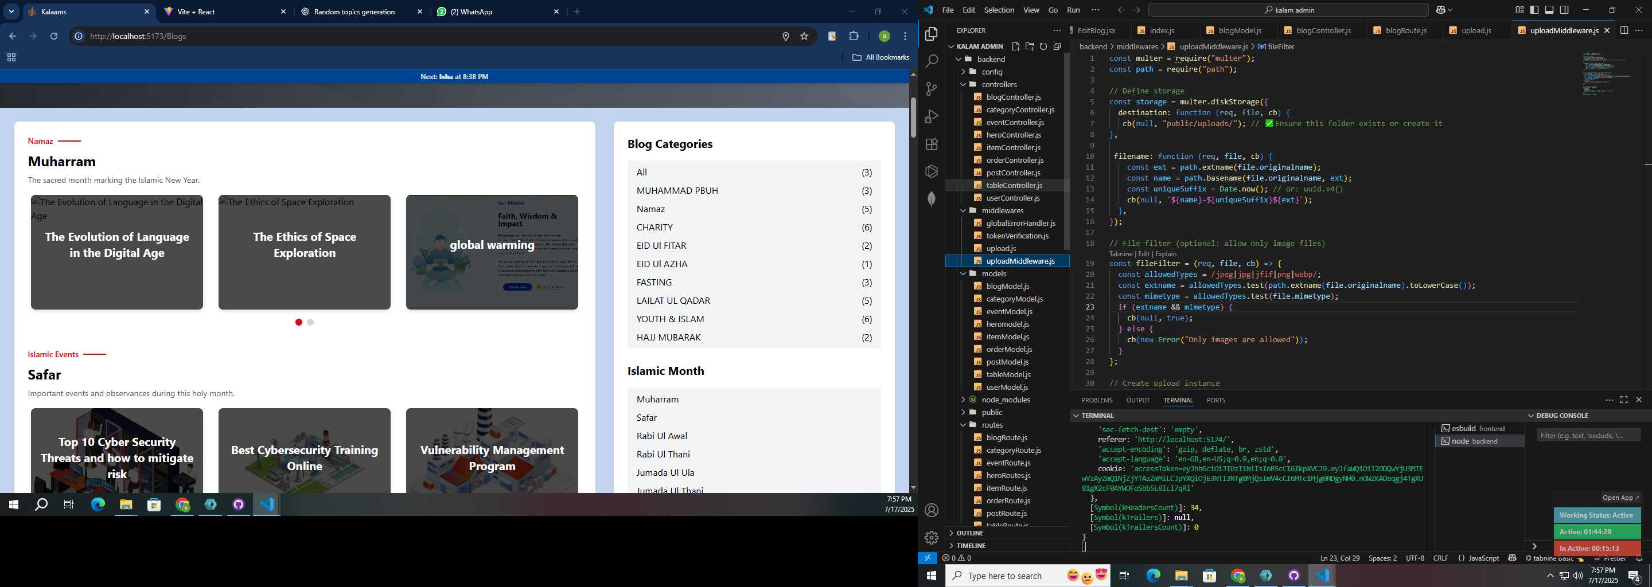Toggle the bottom Panel layout button

coord(1549,10)
